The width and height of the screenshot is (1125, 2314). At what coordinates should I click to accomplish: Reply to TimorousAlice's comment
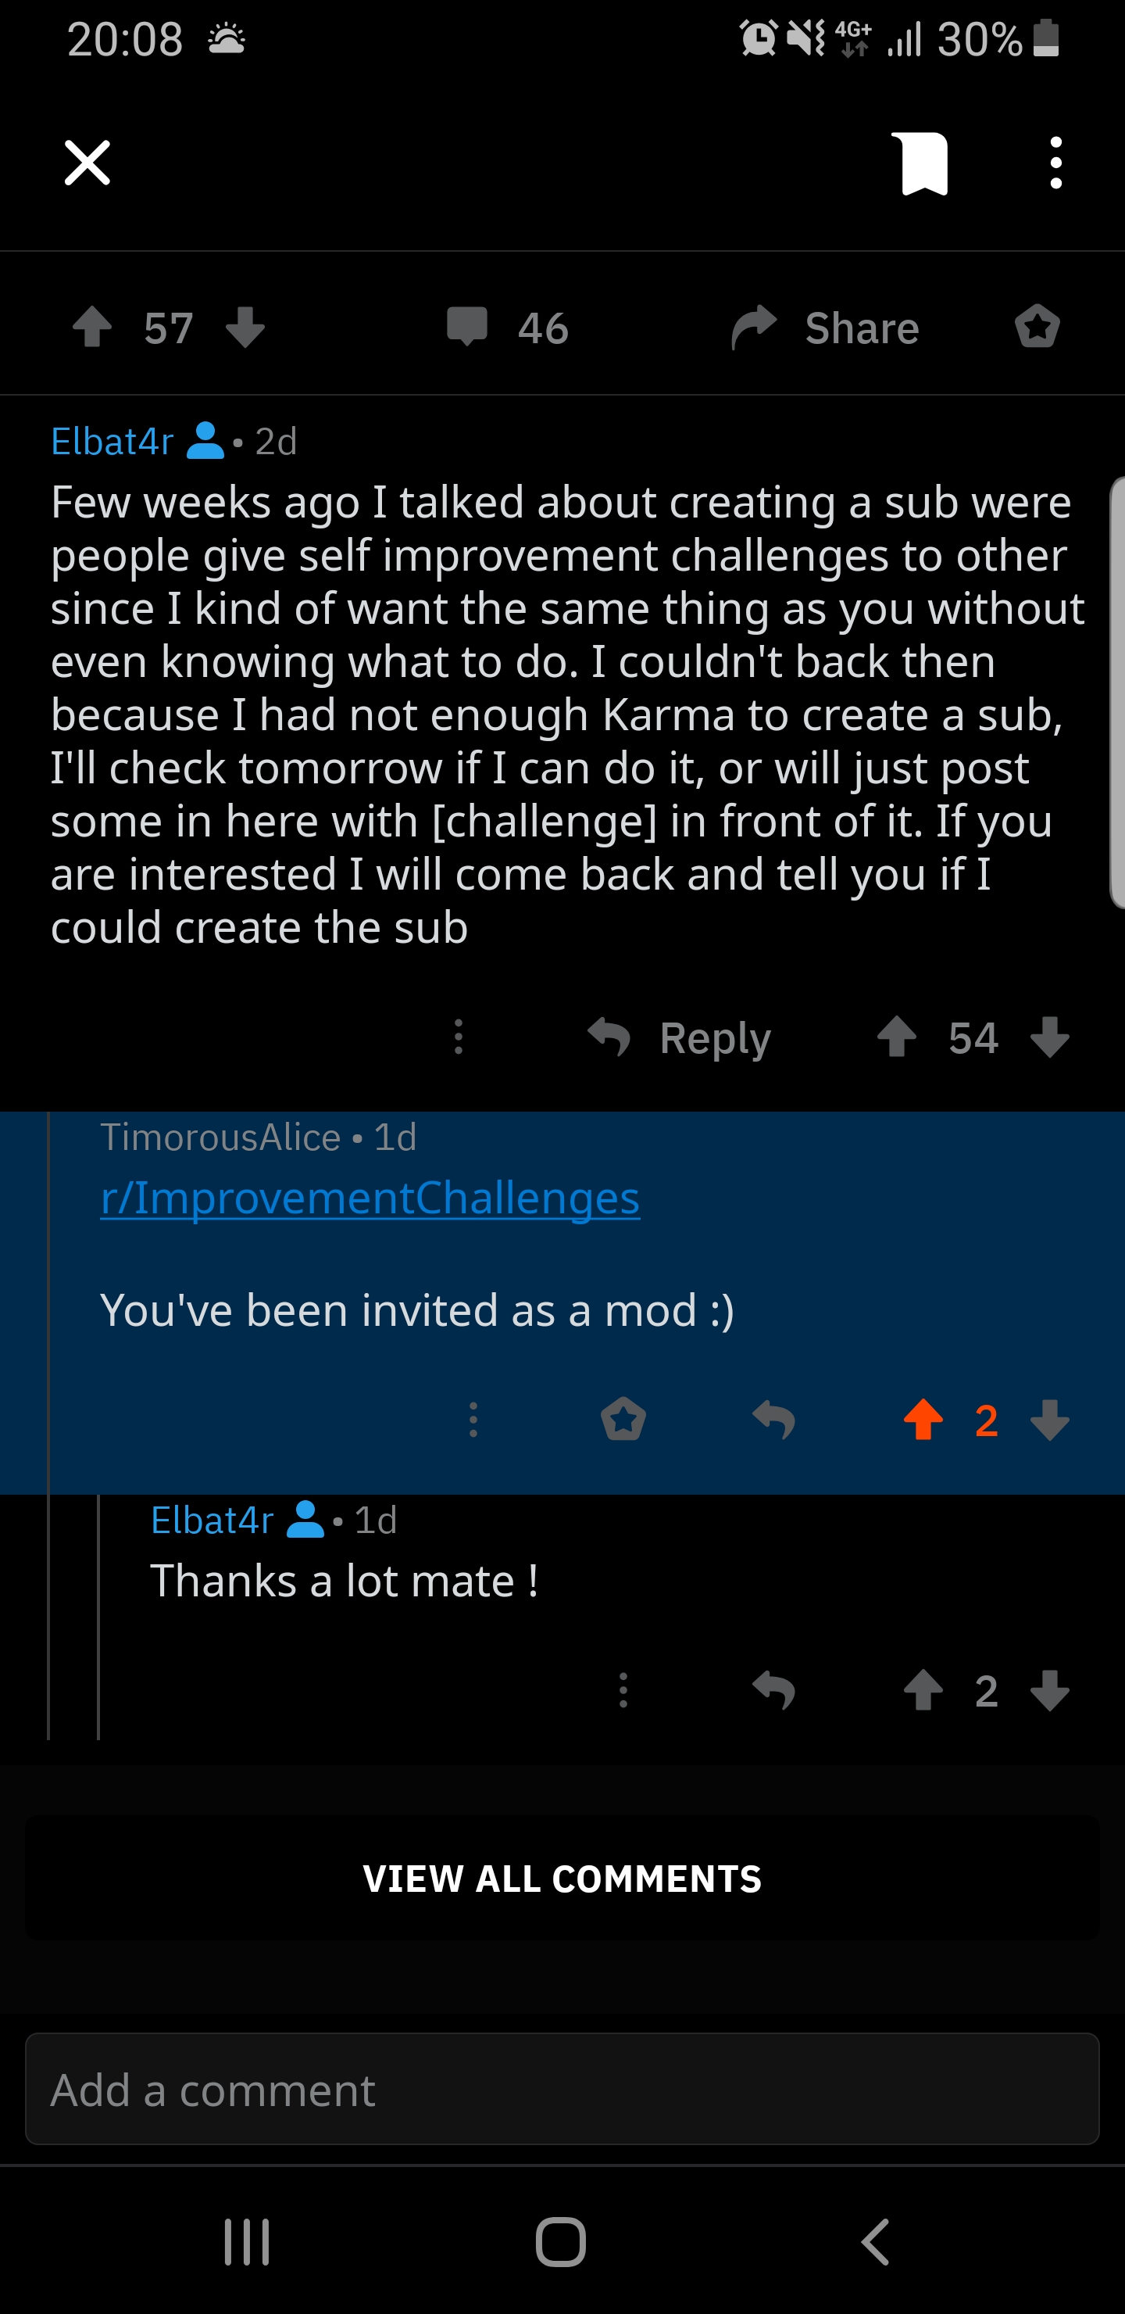pyautogui.click(x=774, y=1420)
